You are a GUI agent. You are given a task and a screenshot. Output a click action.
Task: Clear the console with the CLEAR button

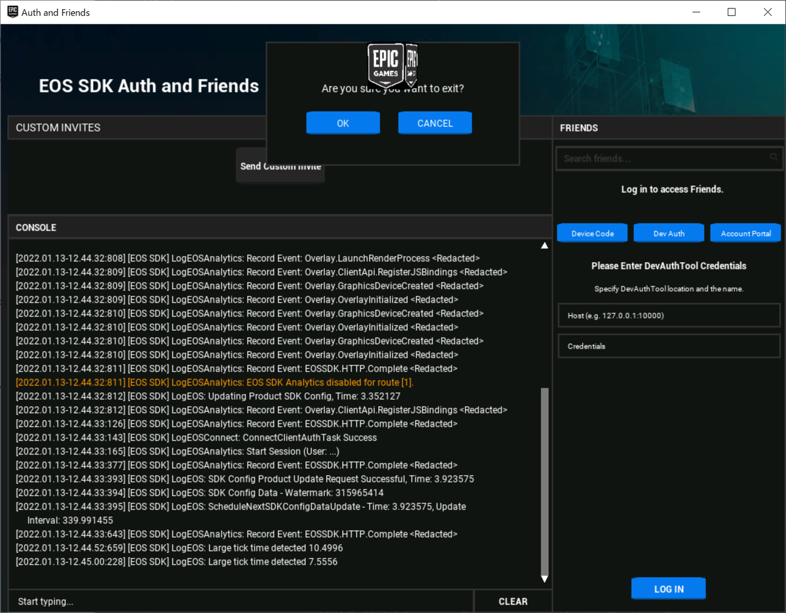pyautogui.click(x=513, y=601)
